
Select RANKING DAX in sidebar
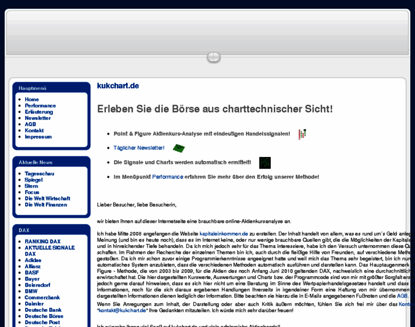tap(43, 241)
